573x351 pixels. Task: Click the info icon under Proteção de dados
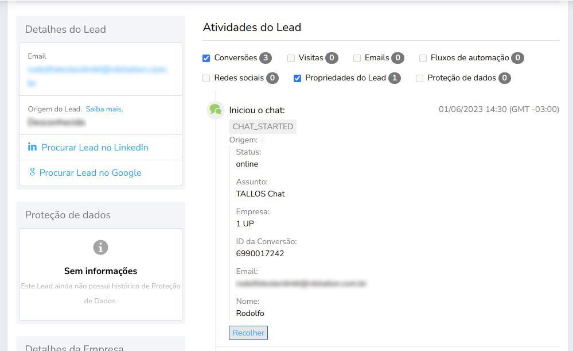point(100,247)
